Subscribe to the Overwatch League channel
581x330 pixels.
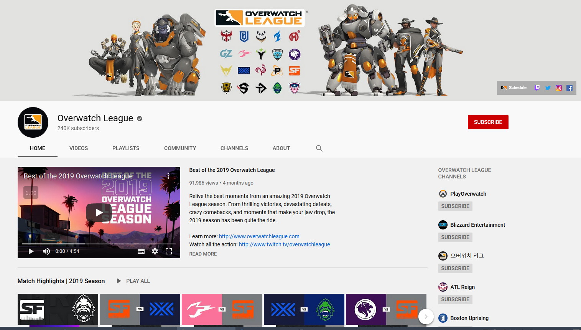tap(488, 122)
